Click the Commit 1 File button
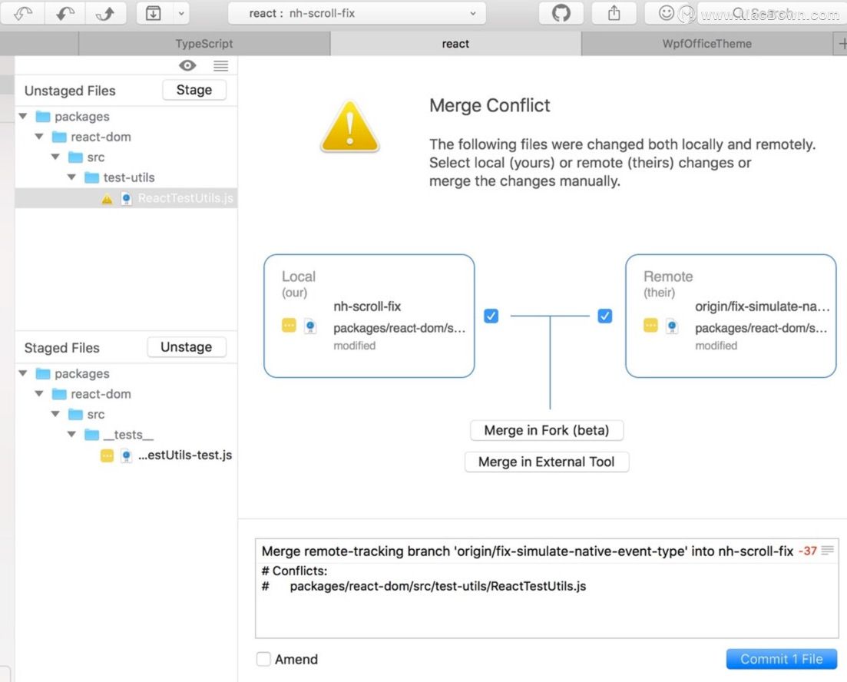Screen dimensions: 847x682 point(782,659)
